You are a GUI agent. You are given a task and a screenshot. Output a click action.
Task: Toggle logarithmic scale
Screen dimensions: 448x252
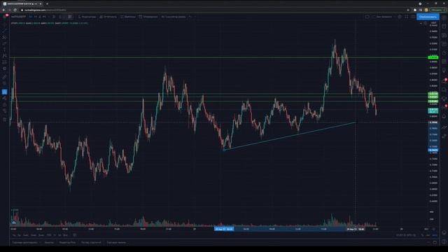pyautogui.click(x=428, y=235)
